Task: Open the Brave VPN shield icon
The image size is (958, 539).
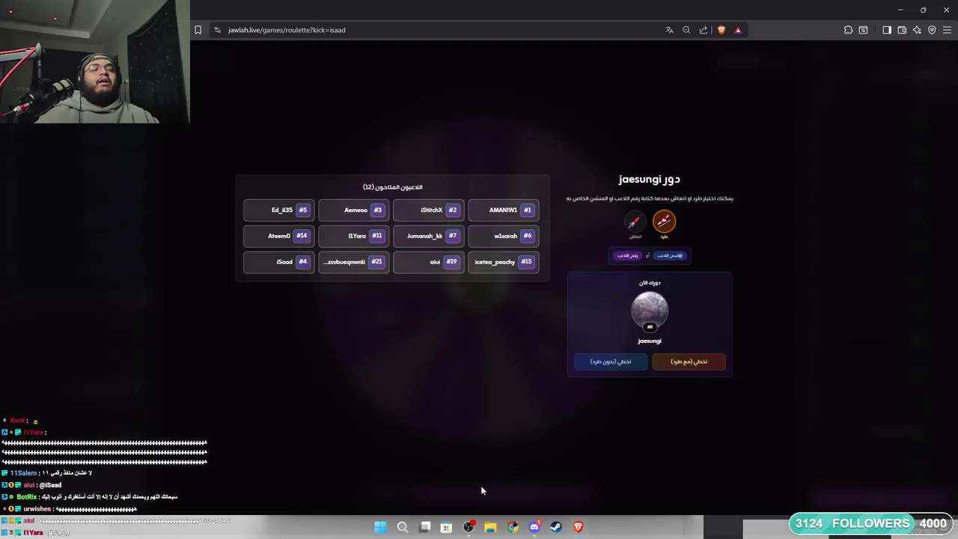Action: (x=932, y=30)
